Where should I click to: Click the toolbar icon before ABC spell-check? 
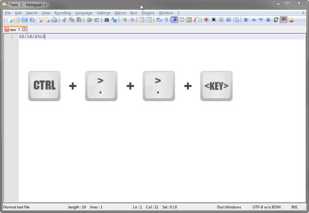(x=276, y=20)
